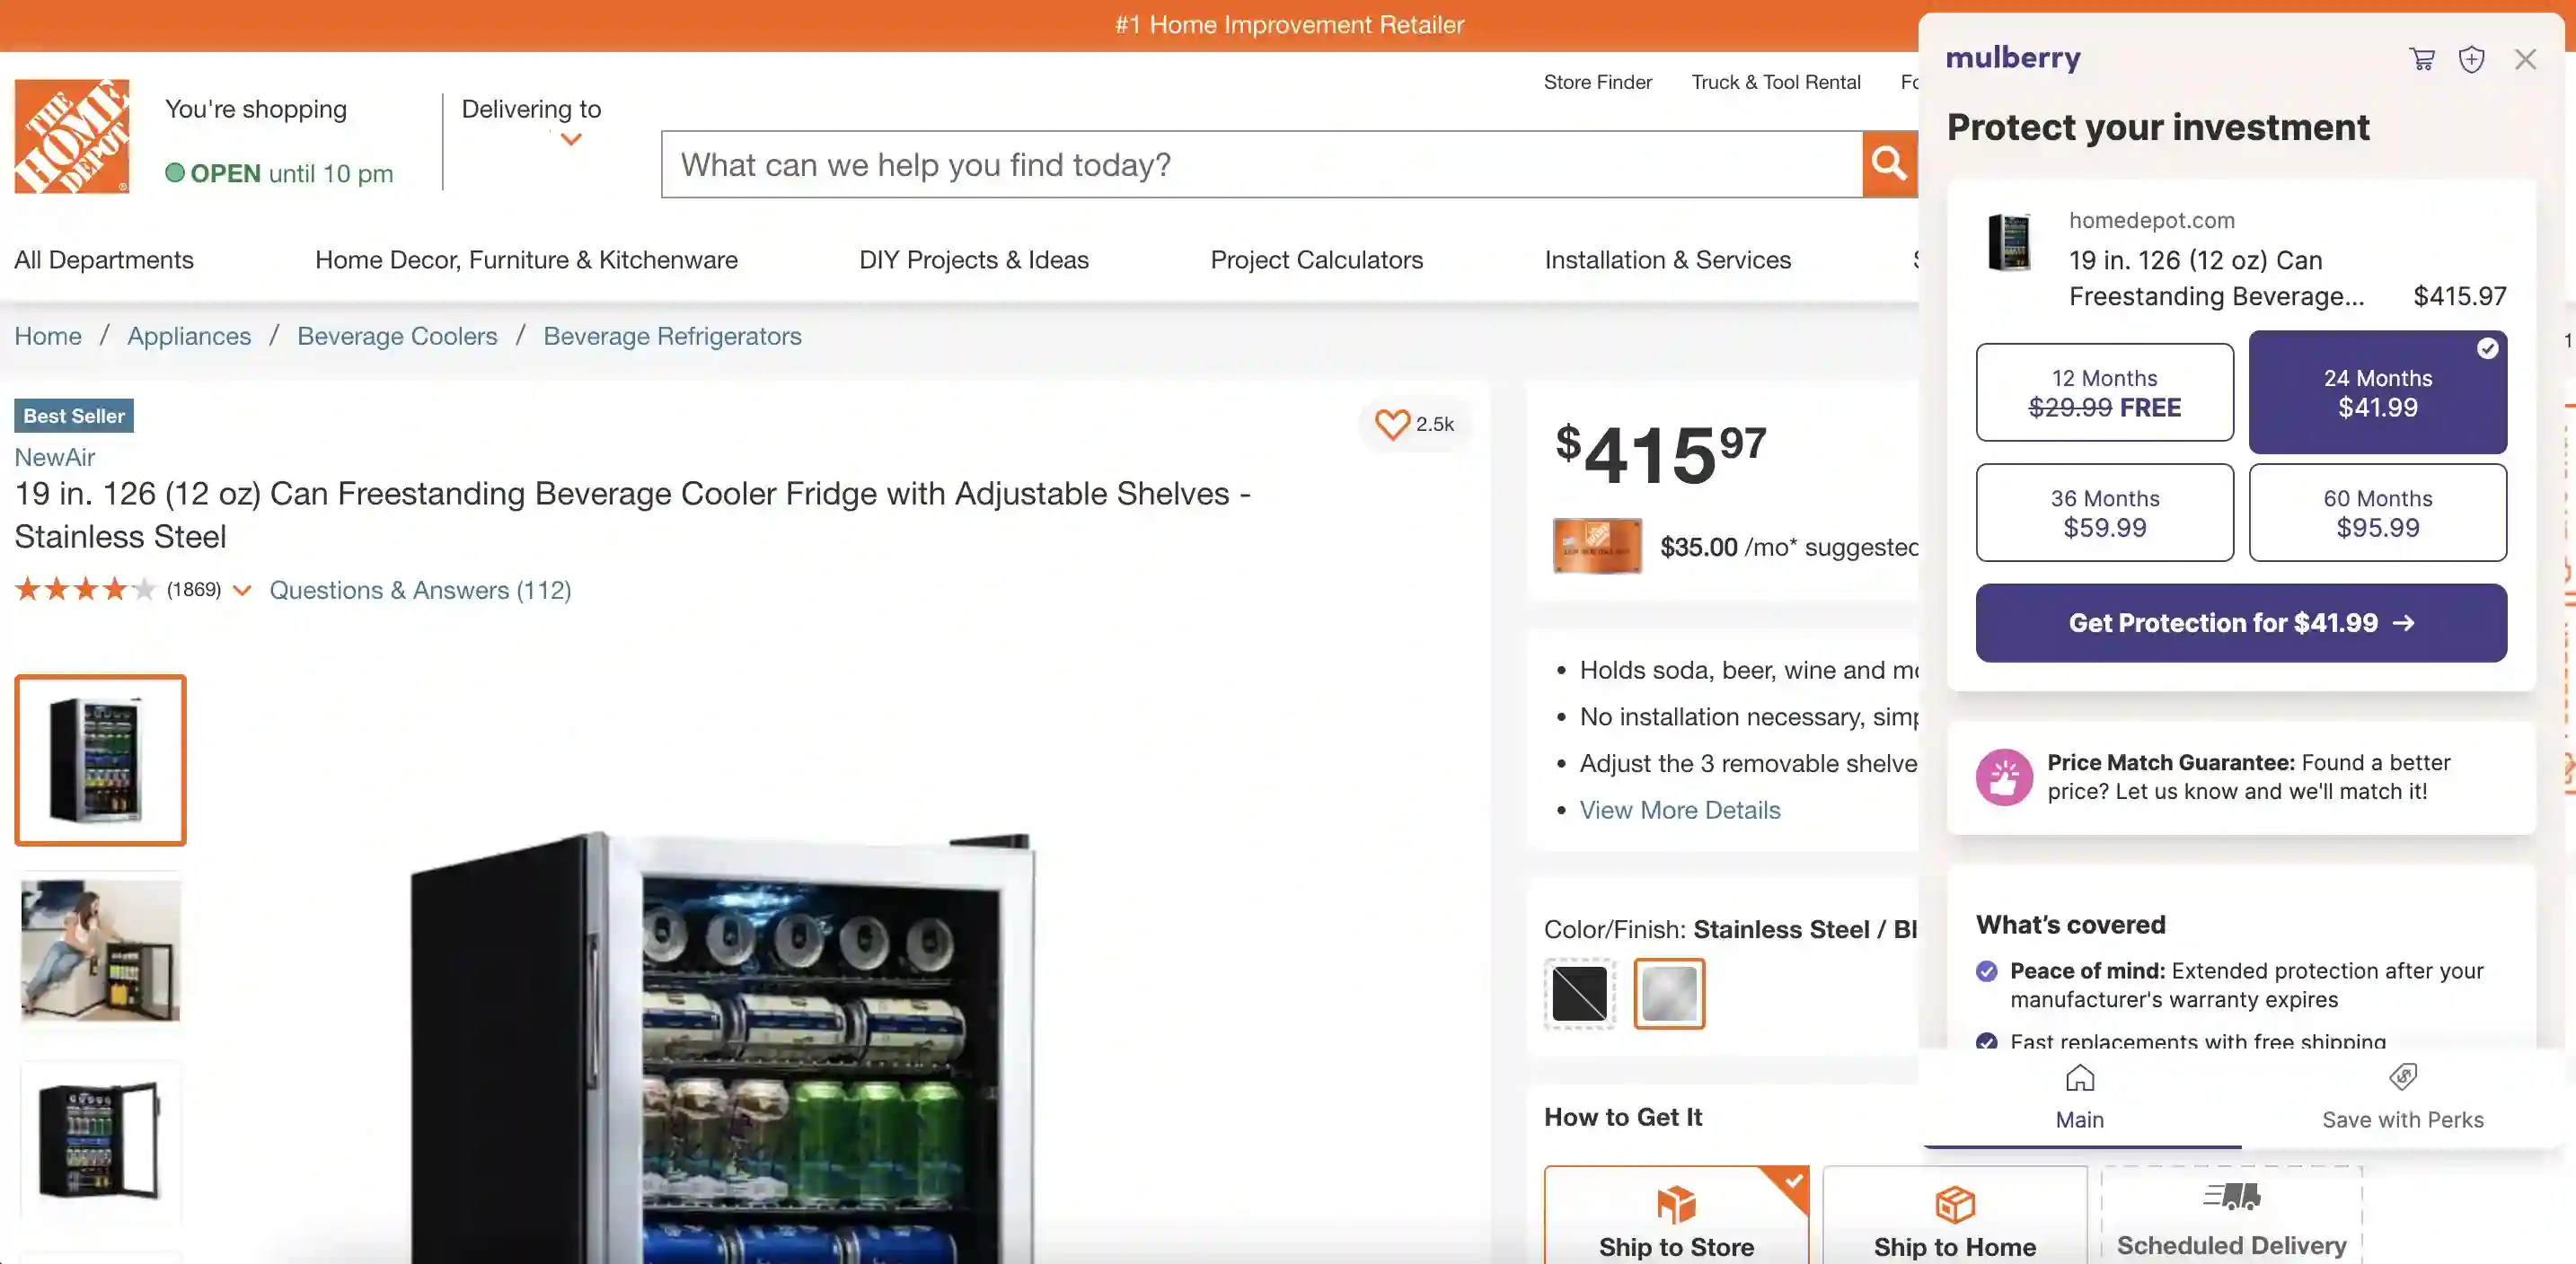Click the Price Match Guarantee hand icon

pos(2004,777)
